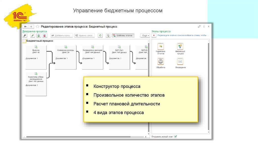The width and height of the screenshot is (258, 144).
Task: Select the Выручка stage block
Action: point(36,57)
